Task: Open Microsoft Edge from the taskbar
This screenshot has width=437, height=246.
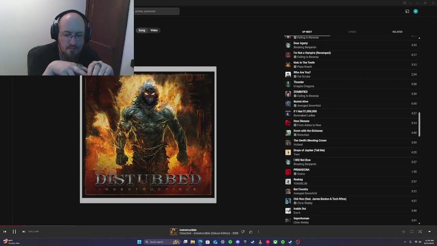Action: click(200, 242)
